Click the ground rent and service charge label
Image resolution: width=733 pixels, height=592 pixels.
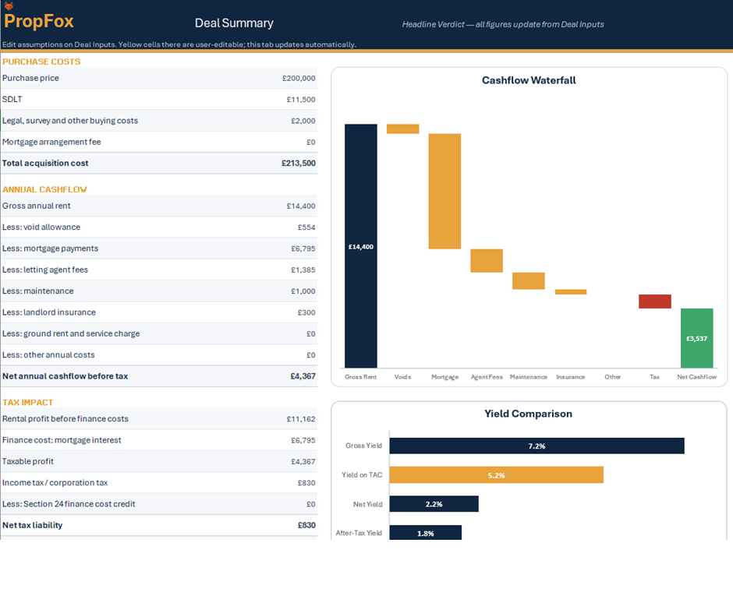point(71,334)
